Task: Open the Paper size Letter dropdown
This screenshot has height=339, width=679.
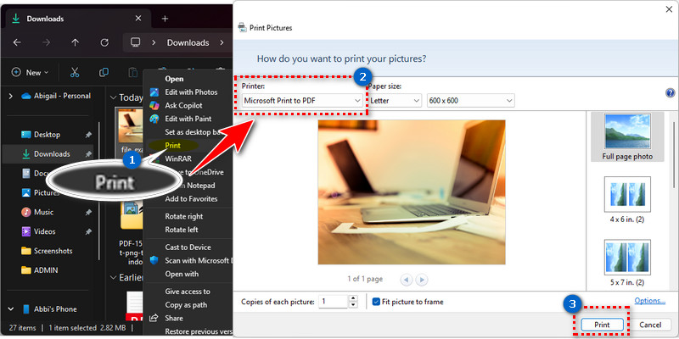Action: coord(395,101)
